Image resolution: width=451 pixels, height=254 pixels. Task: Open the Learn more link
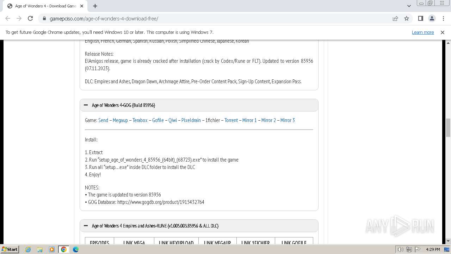(x=423, y=32)
